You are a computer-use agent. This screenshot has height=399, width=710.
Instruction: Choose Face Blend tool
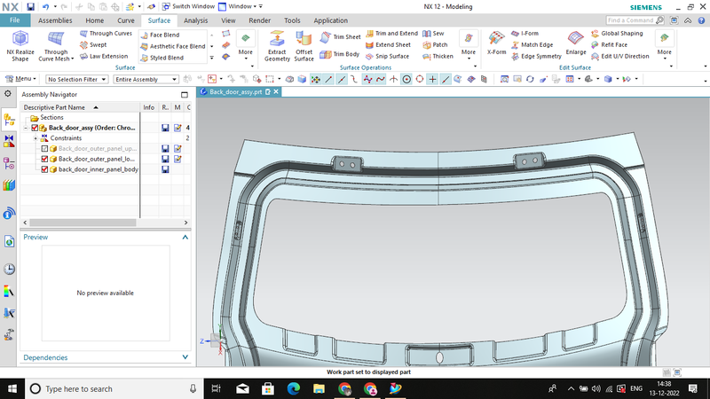[x=160, y=35]
